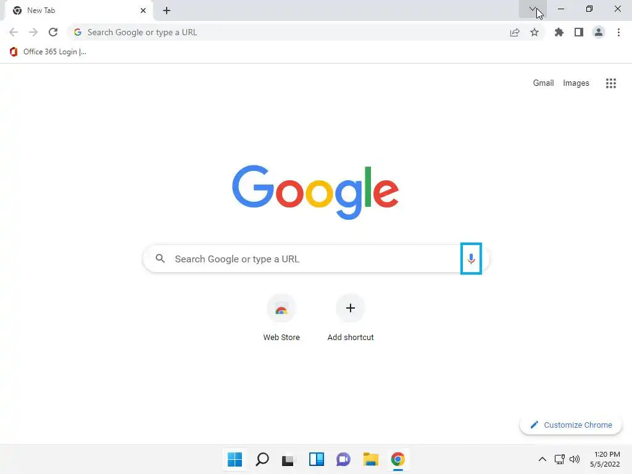The width and height of the screenshot is (632, 474).
Task: Open the Windows Start menu
Action: (x=235, y=459)
